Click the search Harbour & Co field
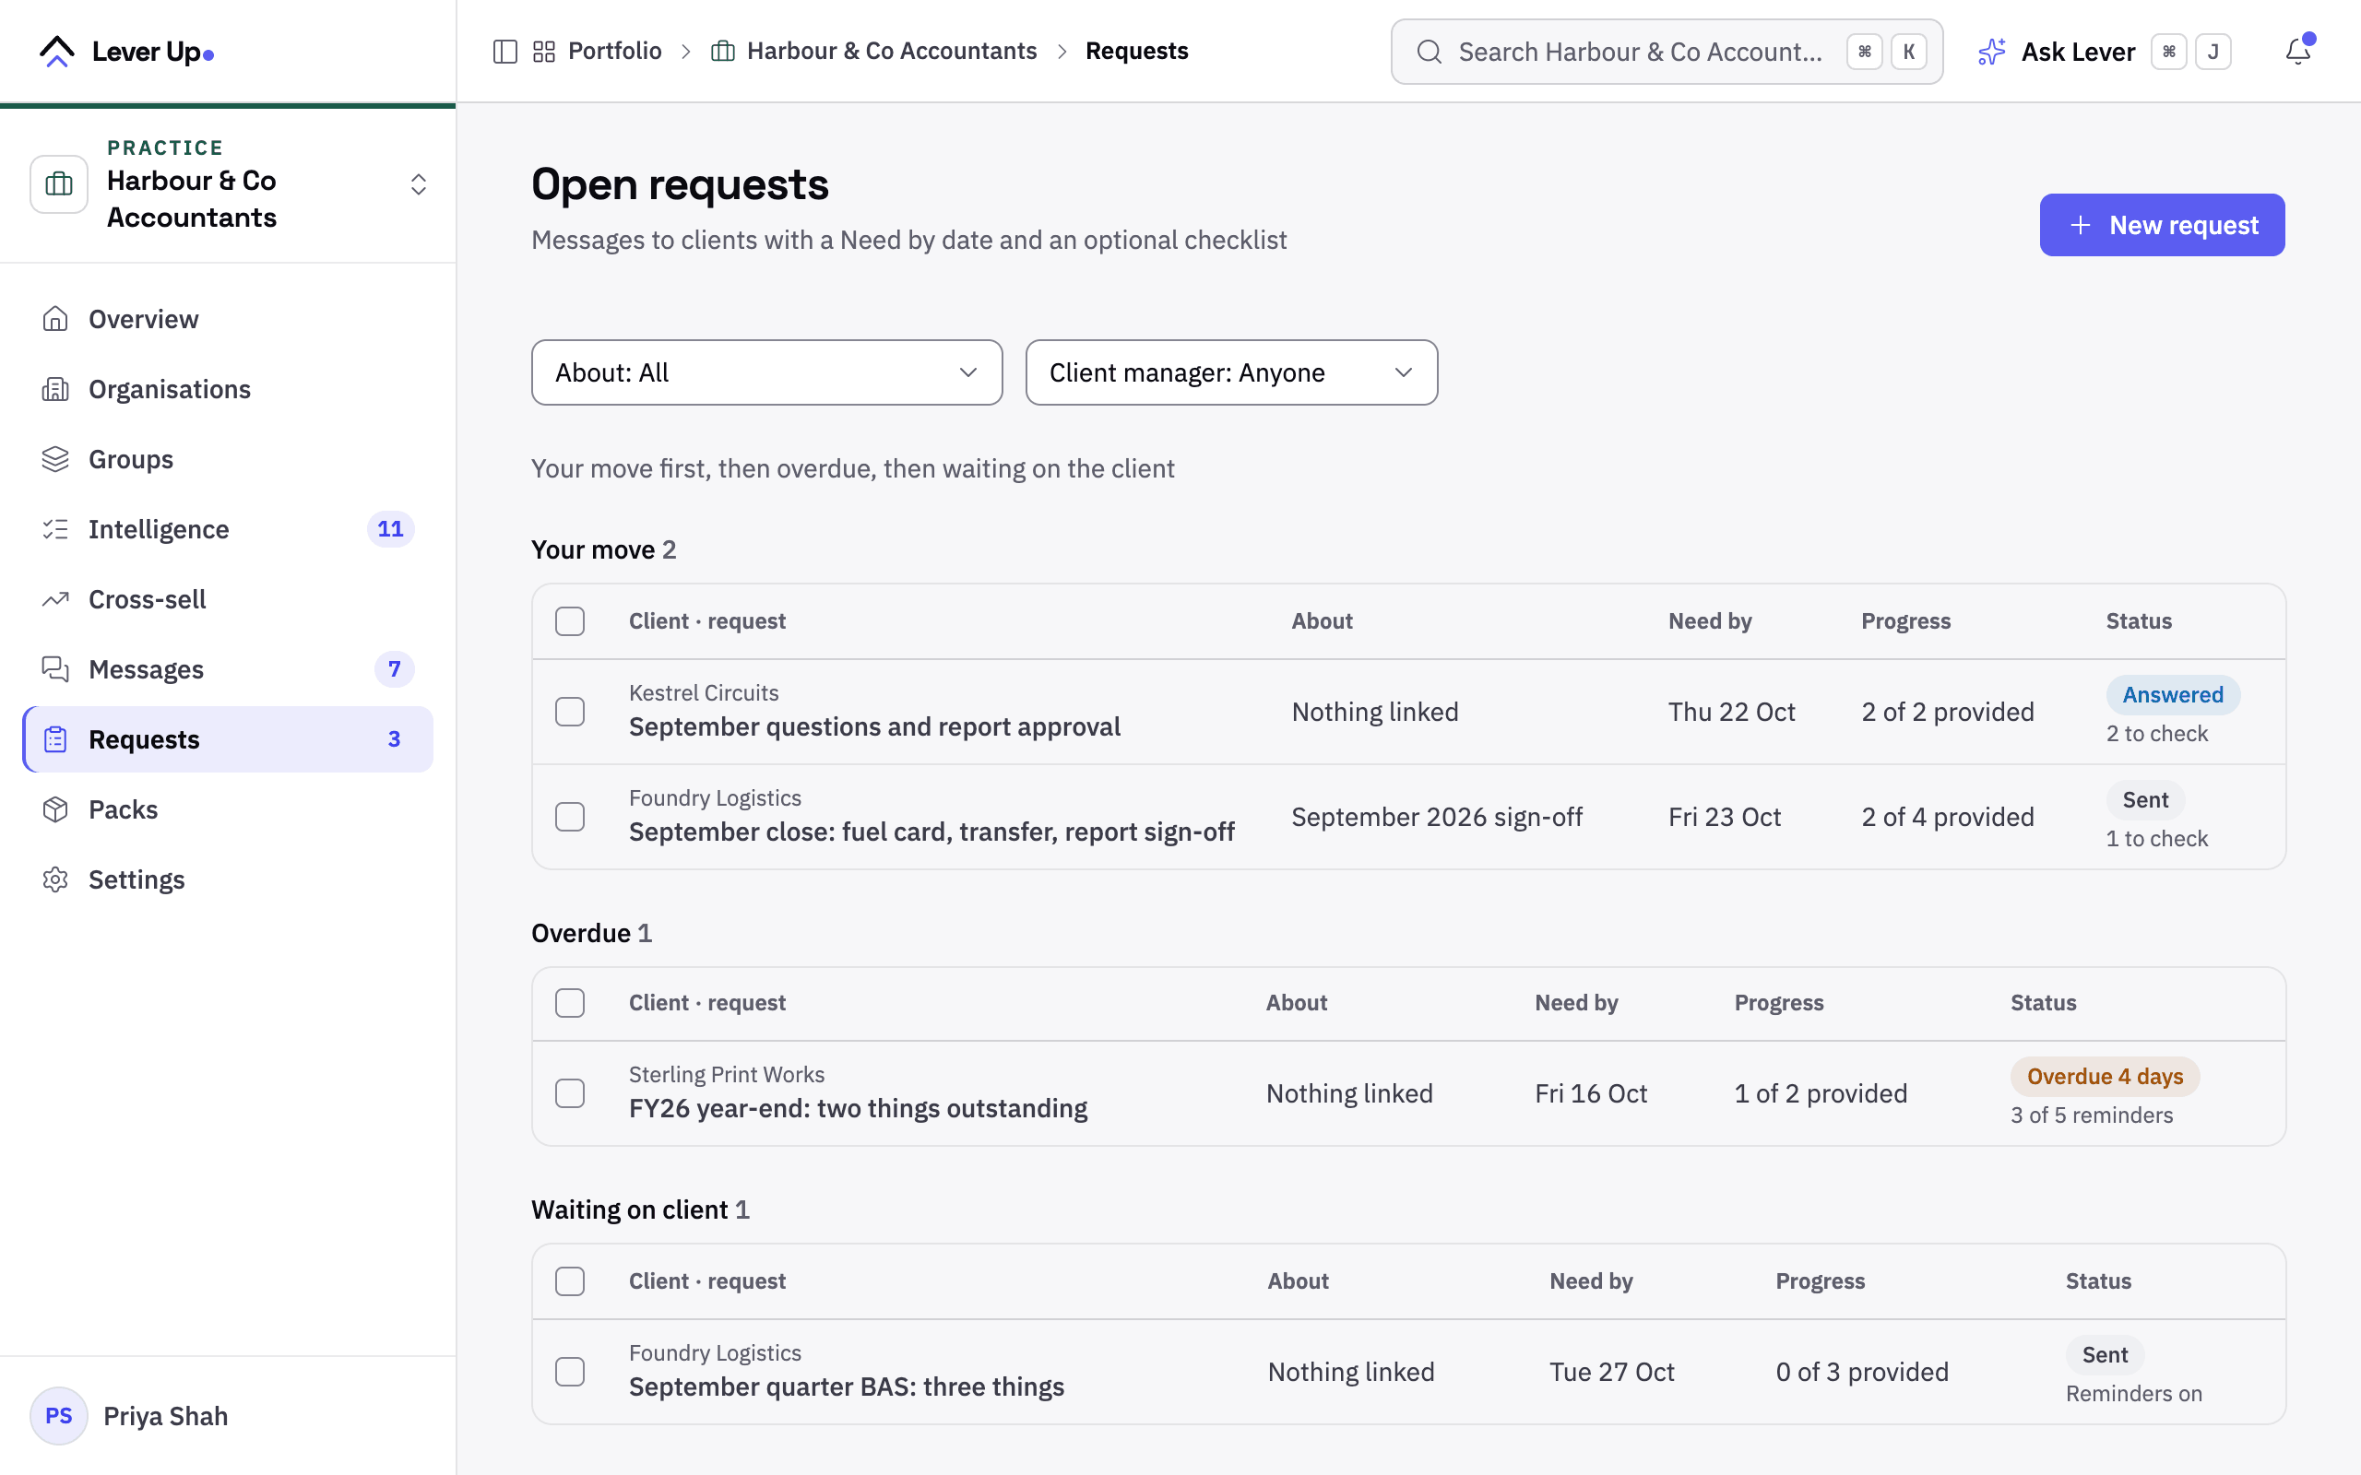2361x1475 pixels. coord(1667,52)
